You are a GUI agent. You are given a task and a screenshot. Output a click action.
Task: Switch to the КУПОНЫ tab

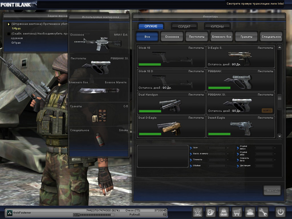(x=217, y=27)
